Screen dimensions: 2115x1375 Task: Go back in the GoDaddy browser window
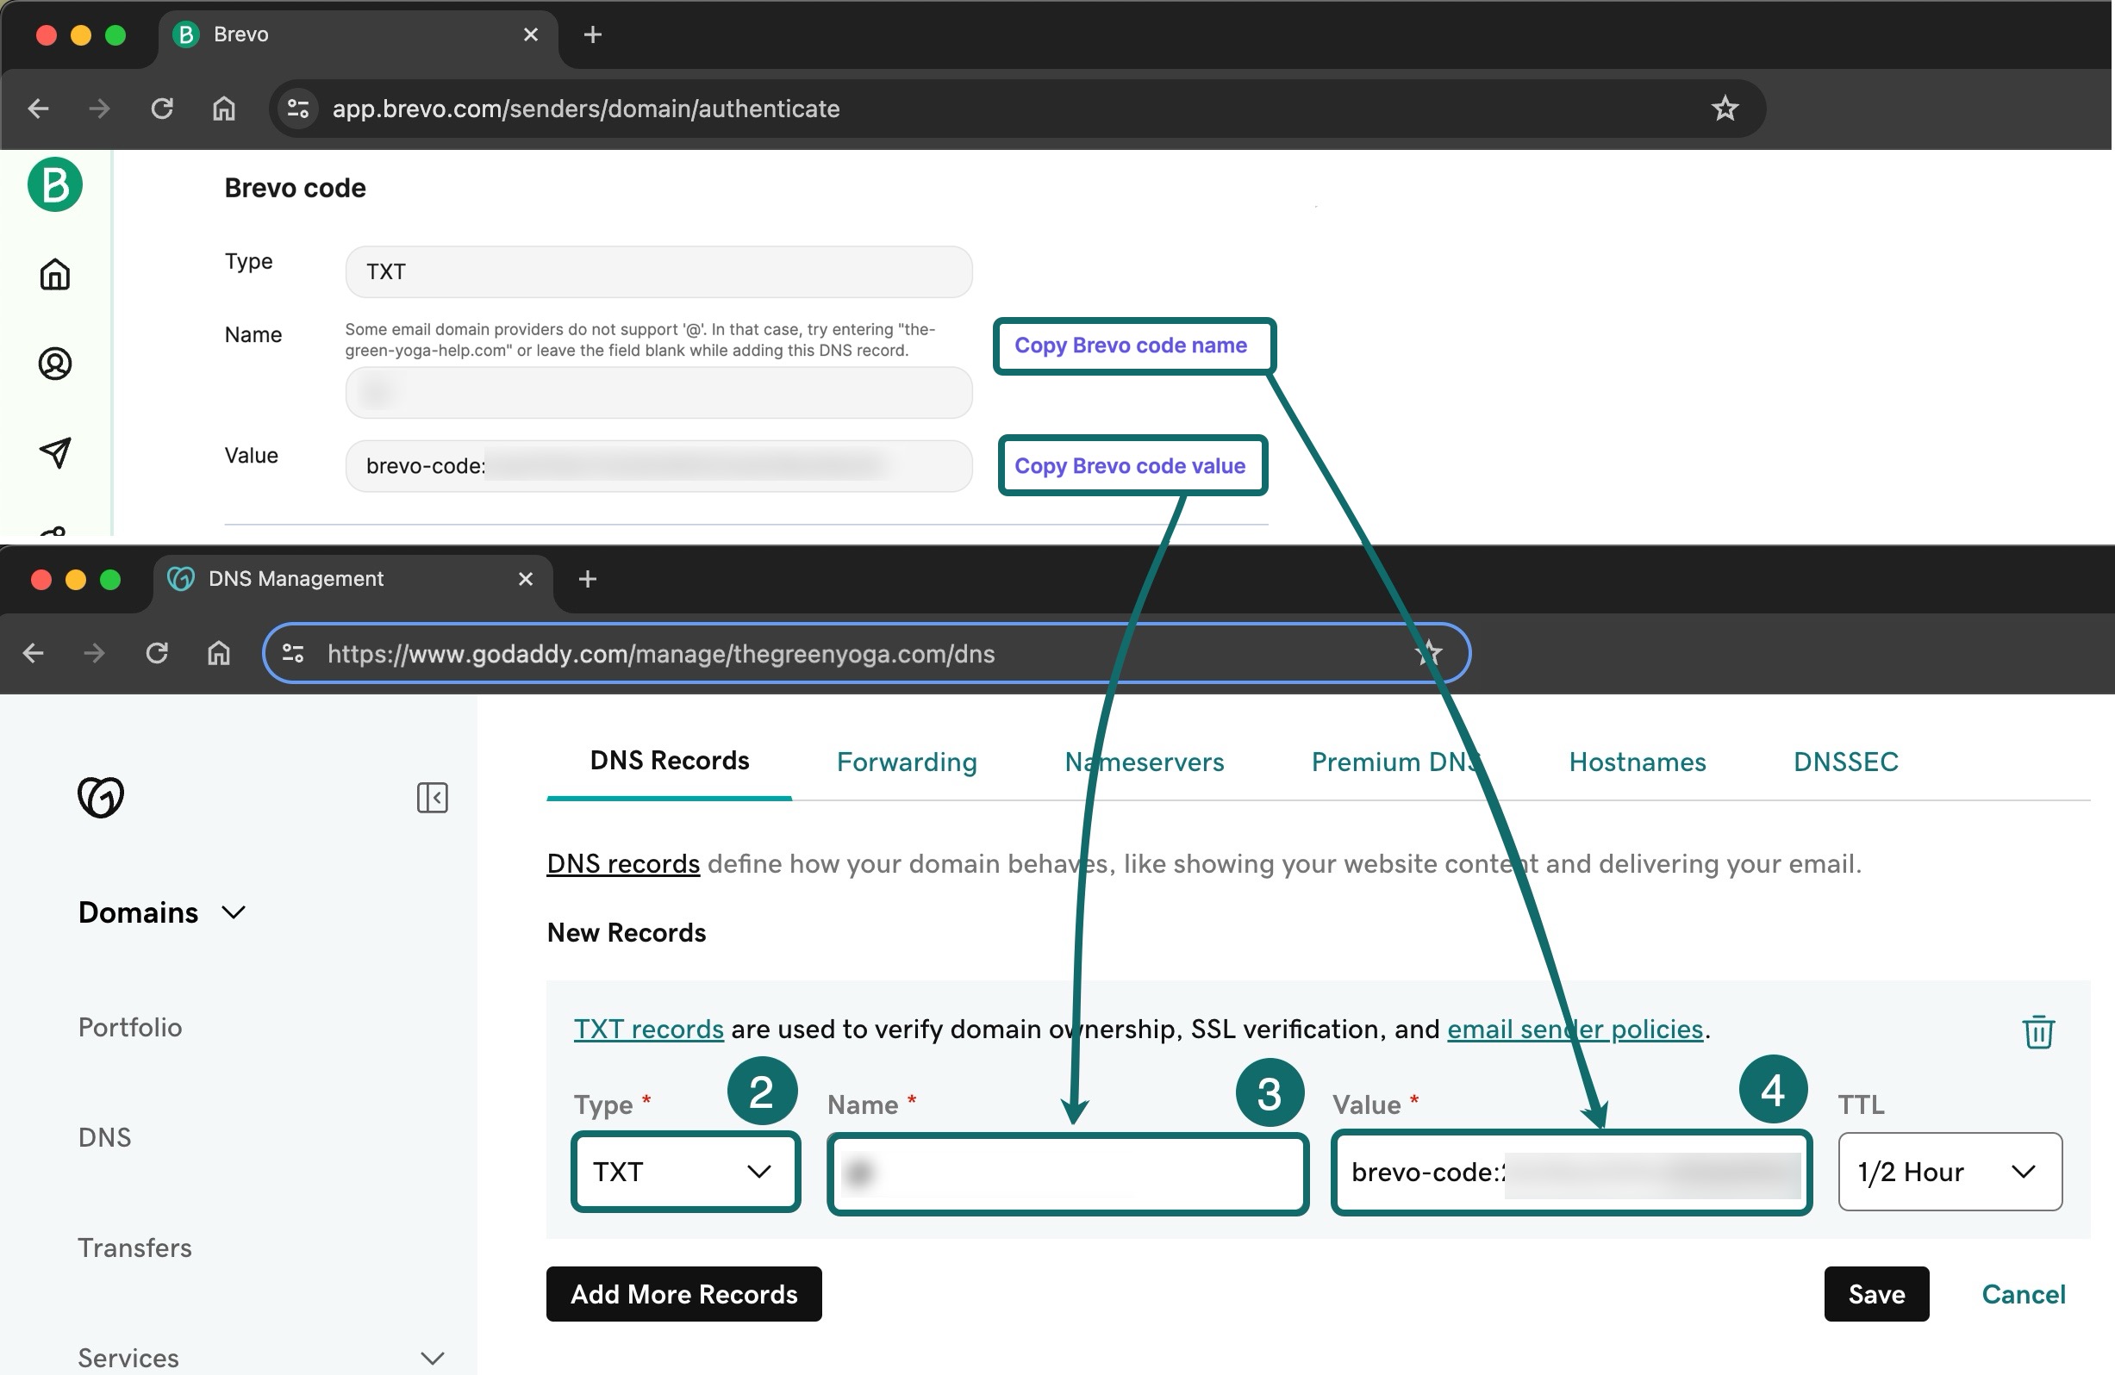(x=34, y=654)
